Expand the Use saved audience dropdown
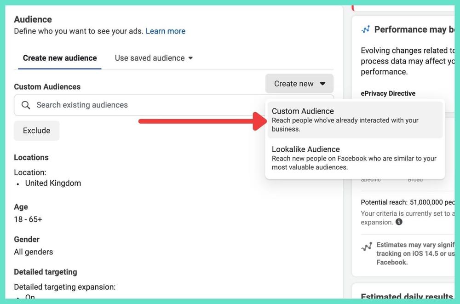The width and height of the screenshot is (460, 304). point(153,58)
